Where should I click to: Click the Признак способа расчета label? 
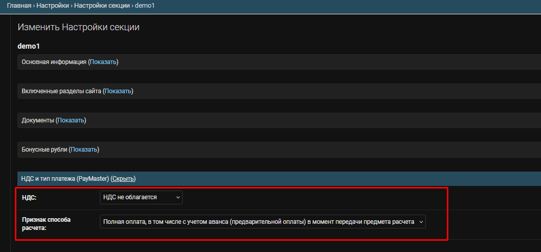coord(46,223)
